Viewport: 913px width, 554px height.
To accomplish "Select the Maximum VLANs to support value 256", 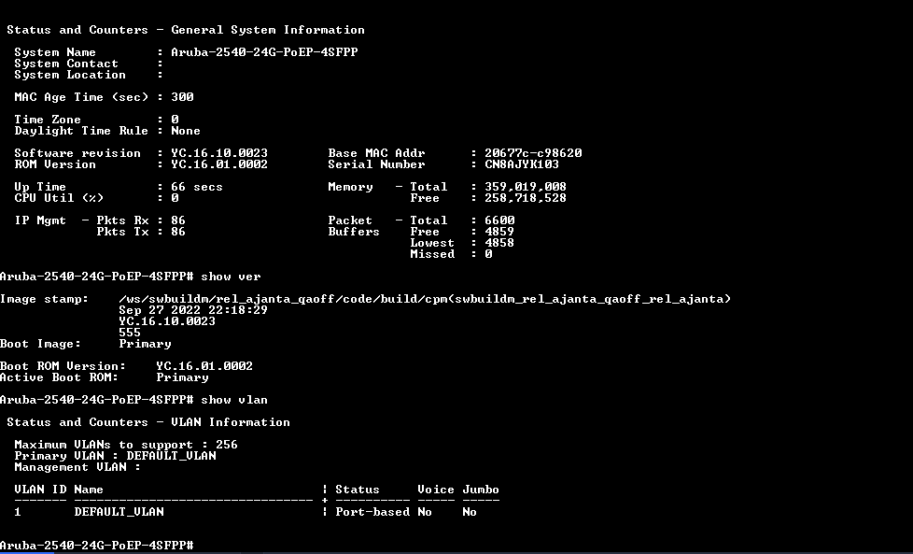I will point(227,445).
